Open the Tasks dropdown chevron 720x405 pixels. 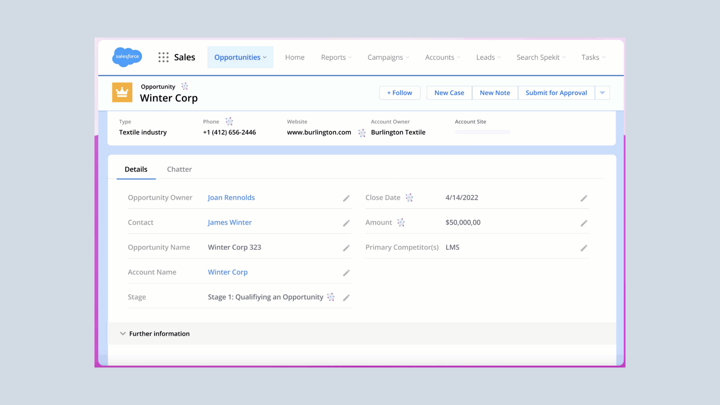point(603,57)
